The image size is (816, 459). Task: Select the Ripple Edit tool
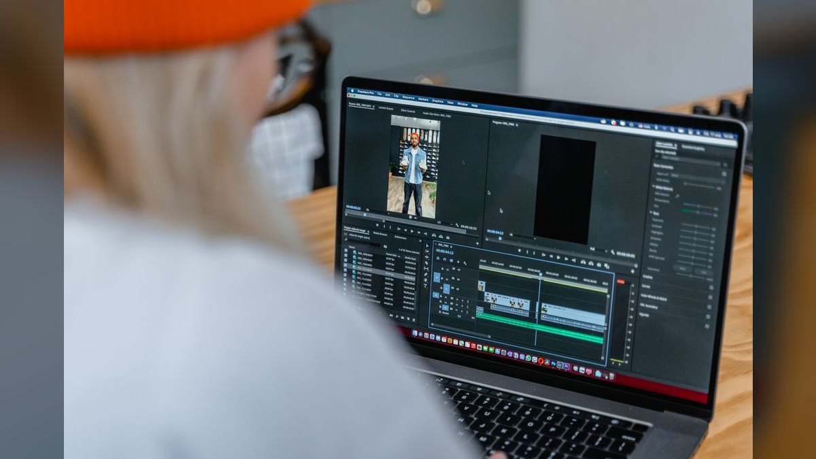tap(427, 257)
